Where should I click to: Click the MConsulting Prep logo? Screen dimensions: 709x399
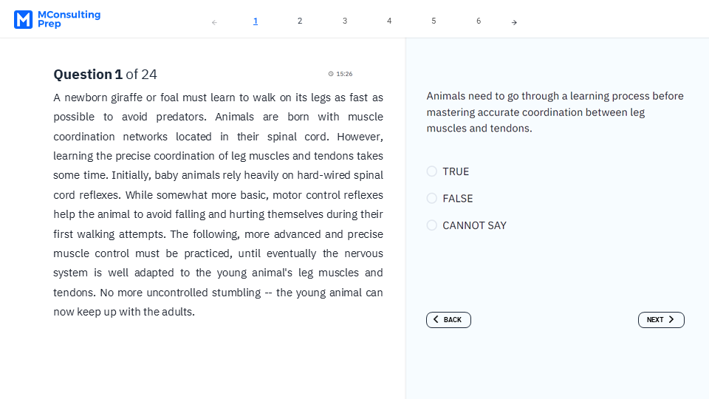57,19
